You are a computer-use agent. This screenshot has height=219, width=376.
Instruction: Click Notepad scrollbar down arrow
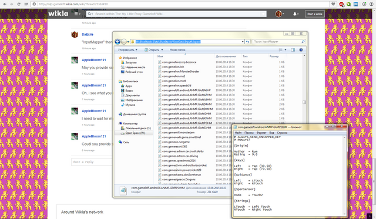point(345,214)
